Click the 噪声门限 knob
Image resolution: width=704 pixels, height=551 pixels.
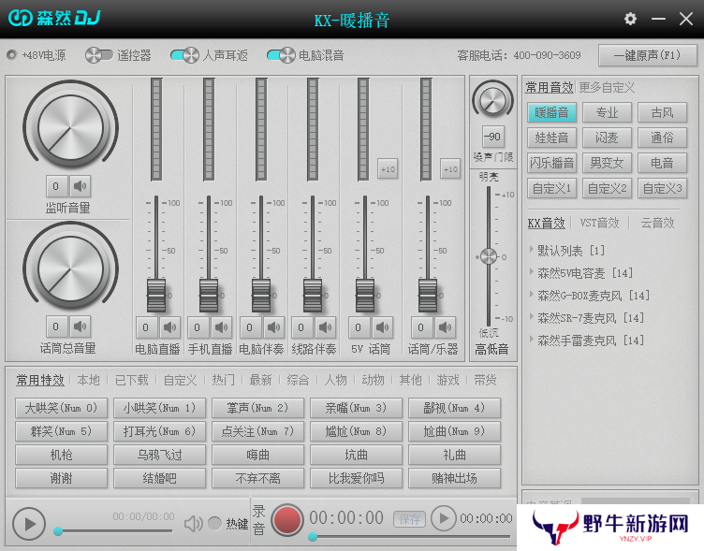coord(492,100)
